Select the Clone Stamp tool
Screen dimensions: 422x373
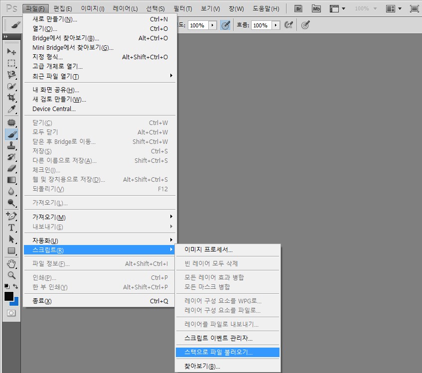(x=11, y=145)
